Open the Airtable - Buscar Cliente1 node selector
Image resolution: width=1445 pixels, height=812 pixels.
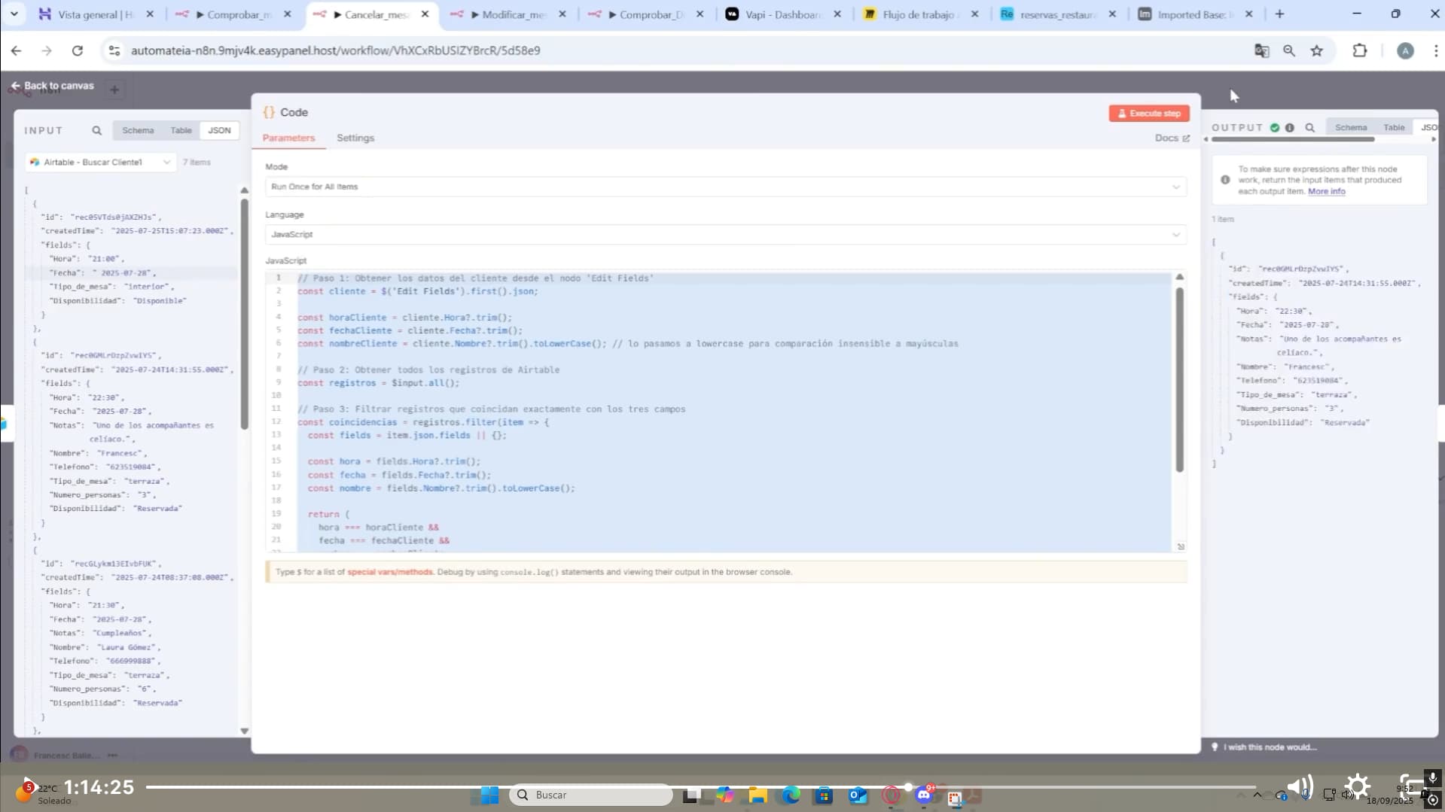(100, 162)
